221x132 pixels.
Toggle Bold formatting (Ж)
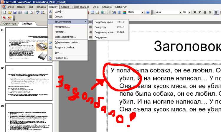pyautogui.click(x=195, y=12)
